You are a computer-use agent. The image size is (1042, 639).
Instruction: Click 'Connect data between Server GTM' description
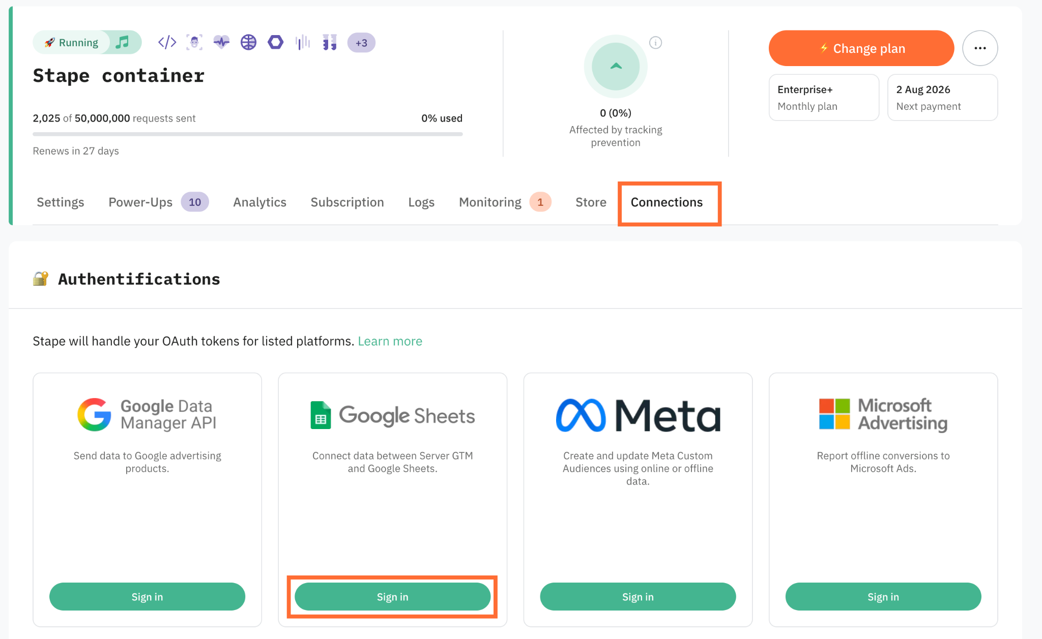(393, 462)
